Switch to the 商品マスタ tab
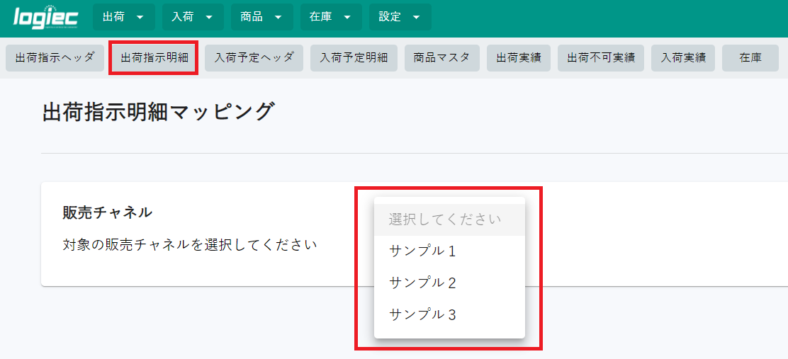Viewport: 788px width, 359px height. tap(441, 58)
